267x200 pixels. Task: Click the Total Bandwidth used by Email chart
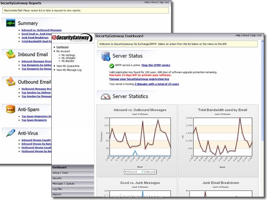pyautogui.click(x=218, y=141)
